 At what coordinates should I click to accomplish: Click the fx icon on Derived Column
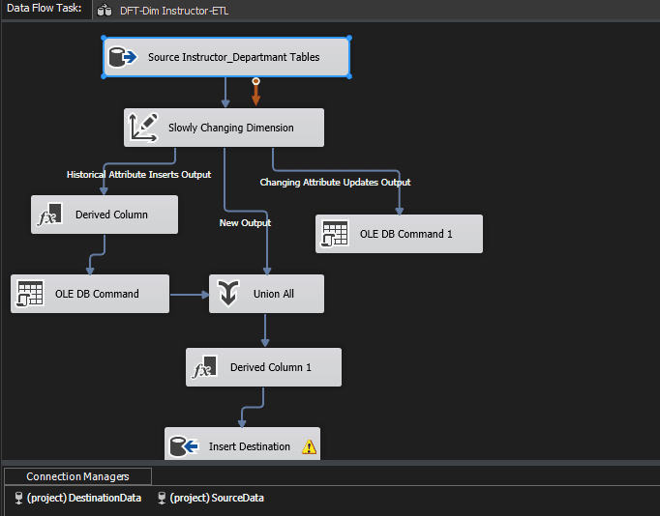(x=49, y=215)
